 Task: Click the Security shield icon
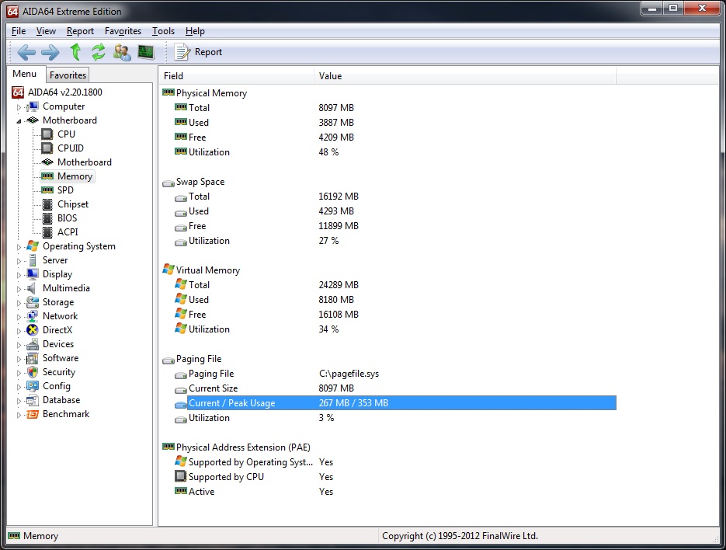click(33, 372)
